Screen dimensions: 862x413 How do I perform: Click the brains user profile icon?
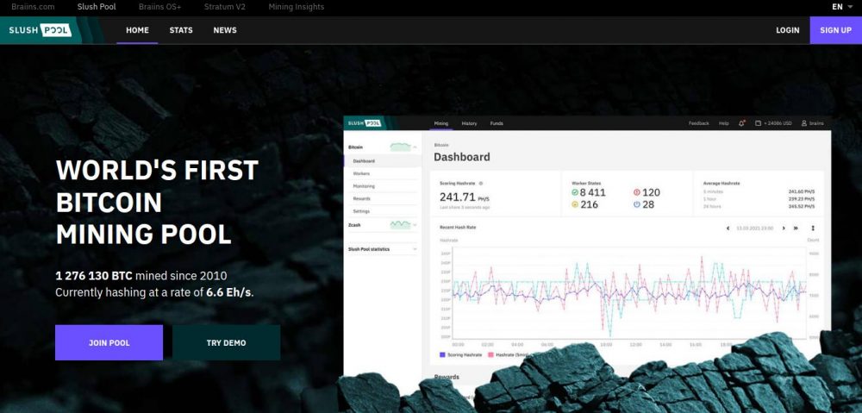[x=803, y=123]
